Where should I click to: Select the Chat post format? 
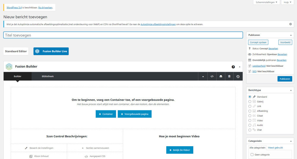(250, 130)
